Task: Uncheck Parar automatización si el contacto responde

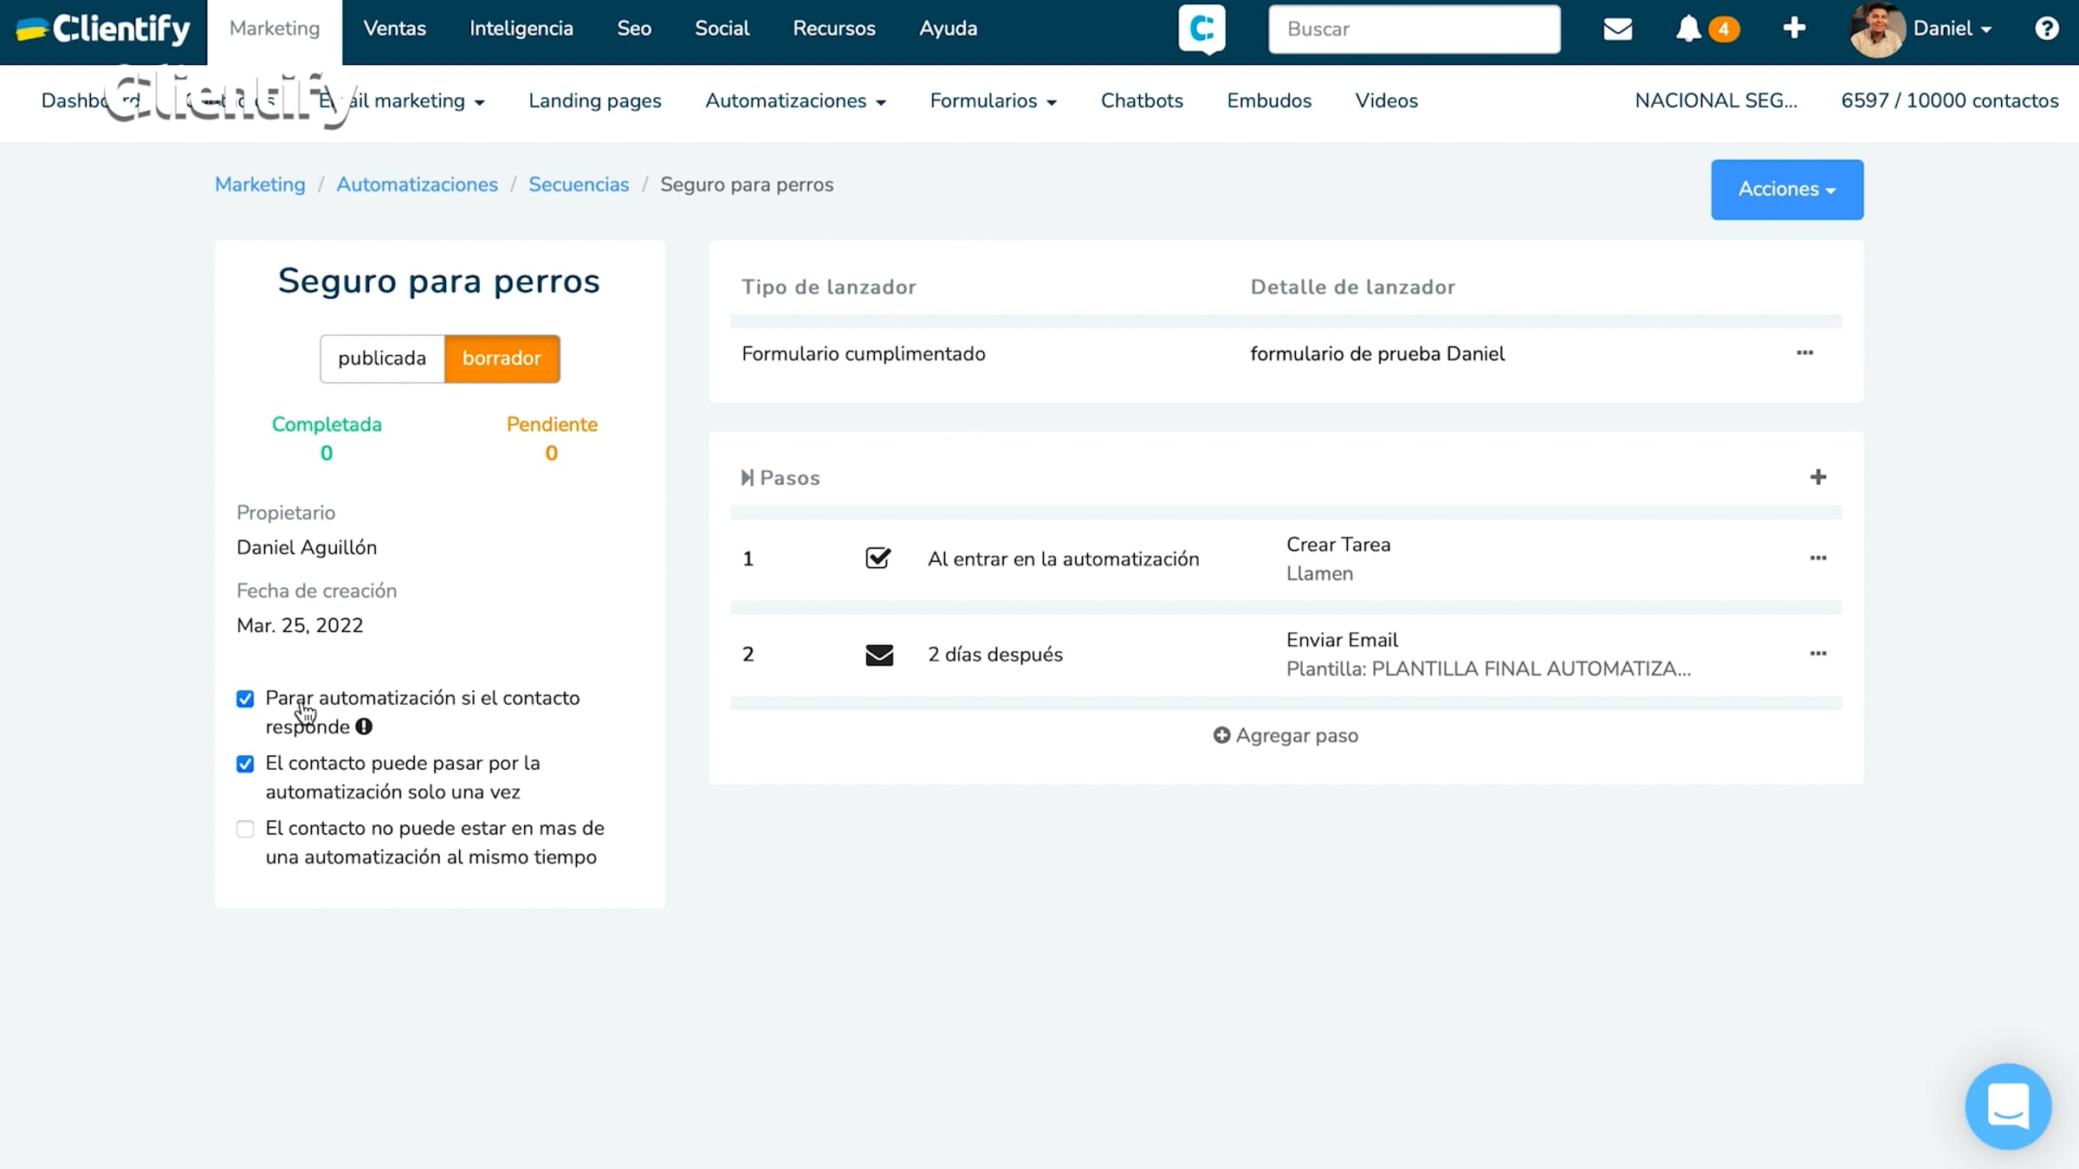Action: 245,699
